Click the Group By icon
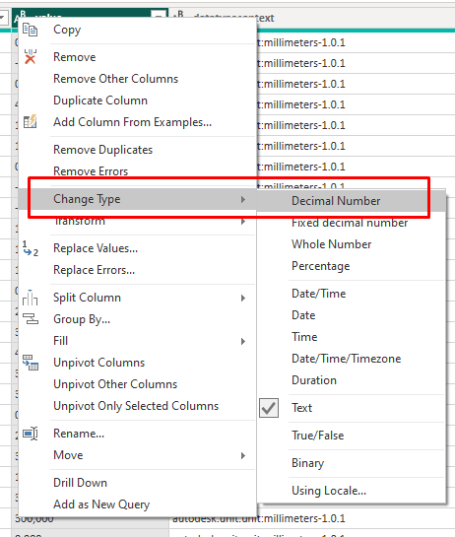Image resolution: width=455 pixels, height=537 pixels. 31,319
